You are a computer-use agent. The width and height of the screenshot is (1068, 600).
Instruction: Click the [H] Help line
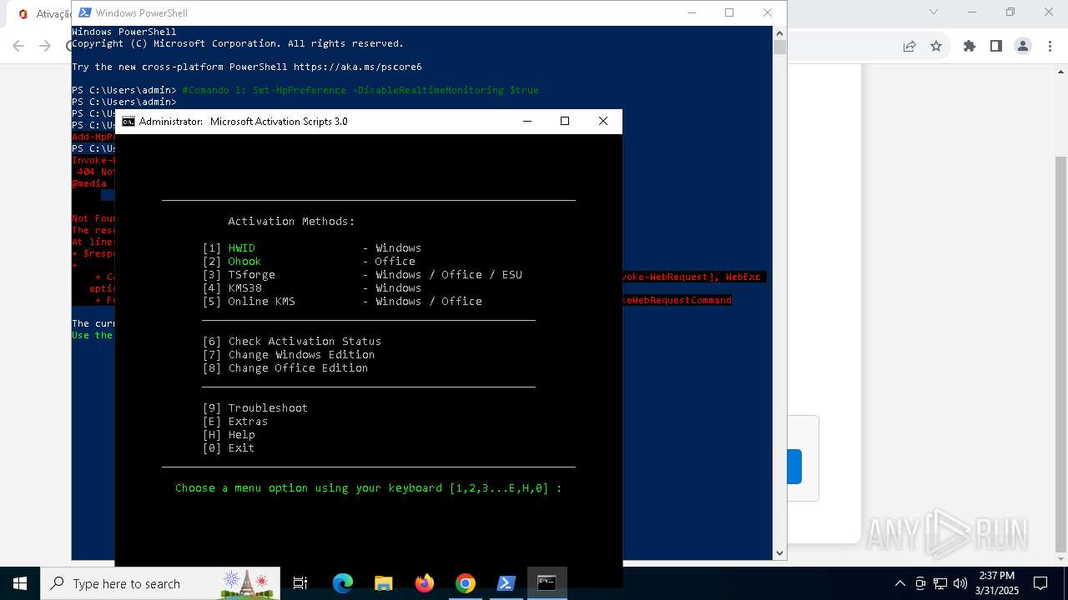coord(229,434)
